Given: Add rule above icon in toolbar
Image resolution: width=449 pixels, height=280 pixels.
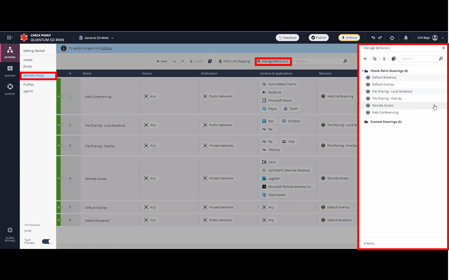Looking at the screenshot, I should pos(174,61).
